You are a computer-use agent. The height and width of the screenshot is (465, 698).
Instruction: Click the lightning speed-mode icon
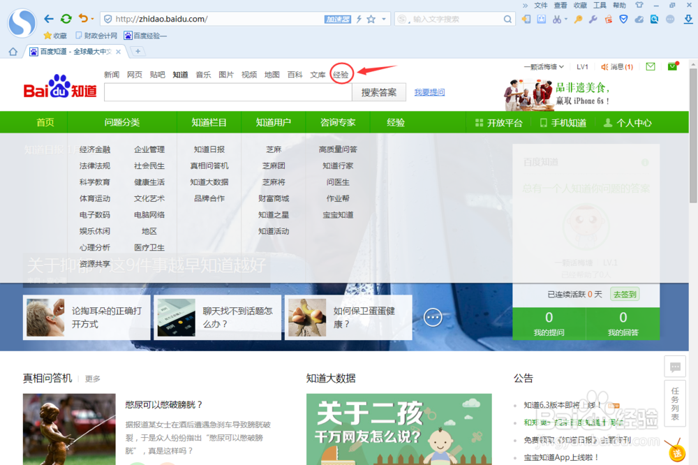pyautogui.click(x=359, y=19)
